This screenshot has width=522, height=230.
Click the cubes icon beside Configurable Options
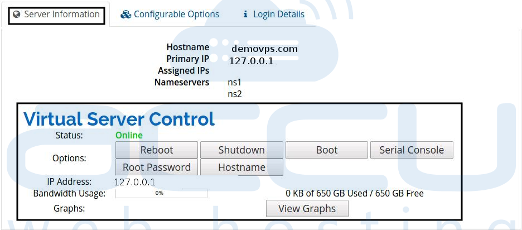(x=125, y=15)
